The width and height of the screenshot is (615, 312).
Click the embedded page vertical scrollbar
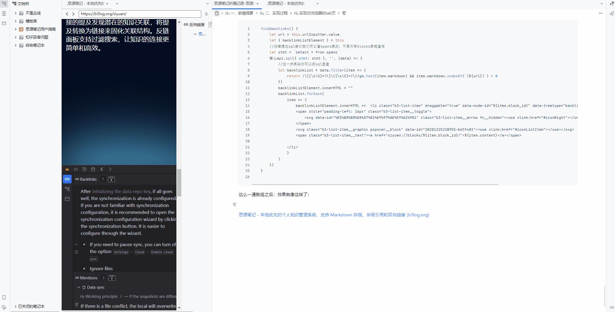[179, 183]
